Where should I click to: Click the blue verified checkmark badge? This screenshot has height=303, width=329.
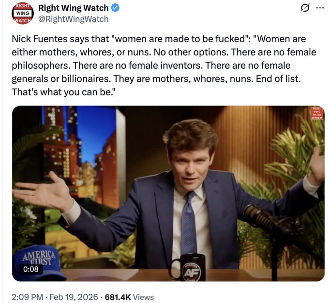(115, 8)
